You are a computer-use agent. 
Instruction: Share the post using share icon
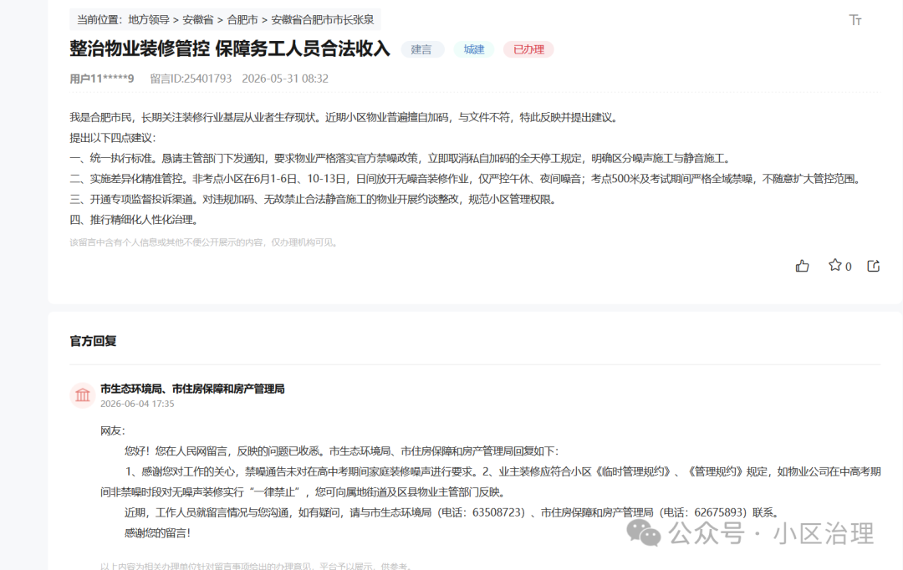(874, 266)
